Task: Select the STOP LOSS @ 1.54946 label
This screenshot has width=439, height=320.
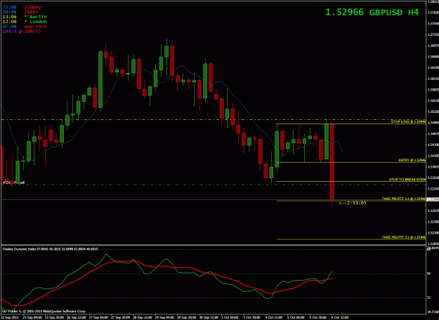Action: tap(408, 121)
